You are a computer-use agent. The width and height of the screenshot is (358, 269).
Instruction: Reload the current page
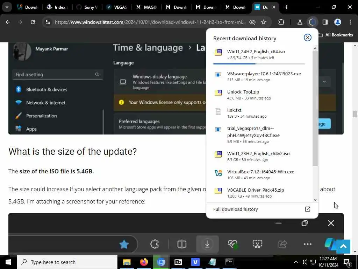[33, 22]
